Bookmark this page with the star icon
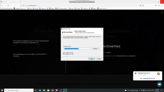Viewport: 164px width, 92px height. (x=143, y=5)
